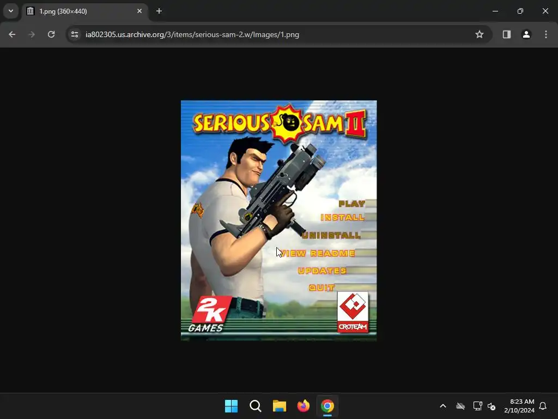Select the 1.png (360×440) tab
Screen dimensions: 558x419
(85, 11)
